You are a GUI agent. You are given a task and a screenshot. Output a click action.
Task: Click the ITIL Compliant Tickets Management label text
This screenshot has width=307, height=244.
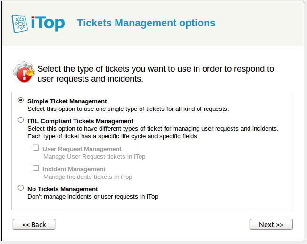point(80,121)
